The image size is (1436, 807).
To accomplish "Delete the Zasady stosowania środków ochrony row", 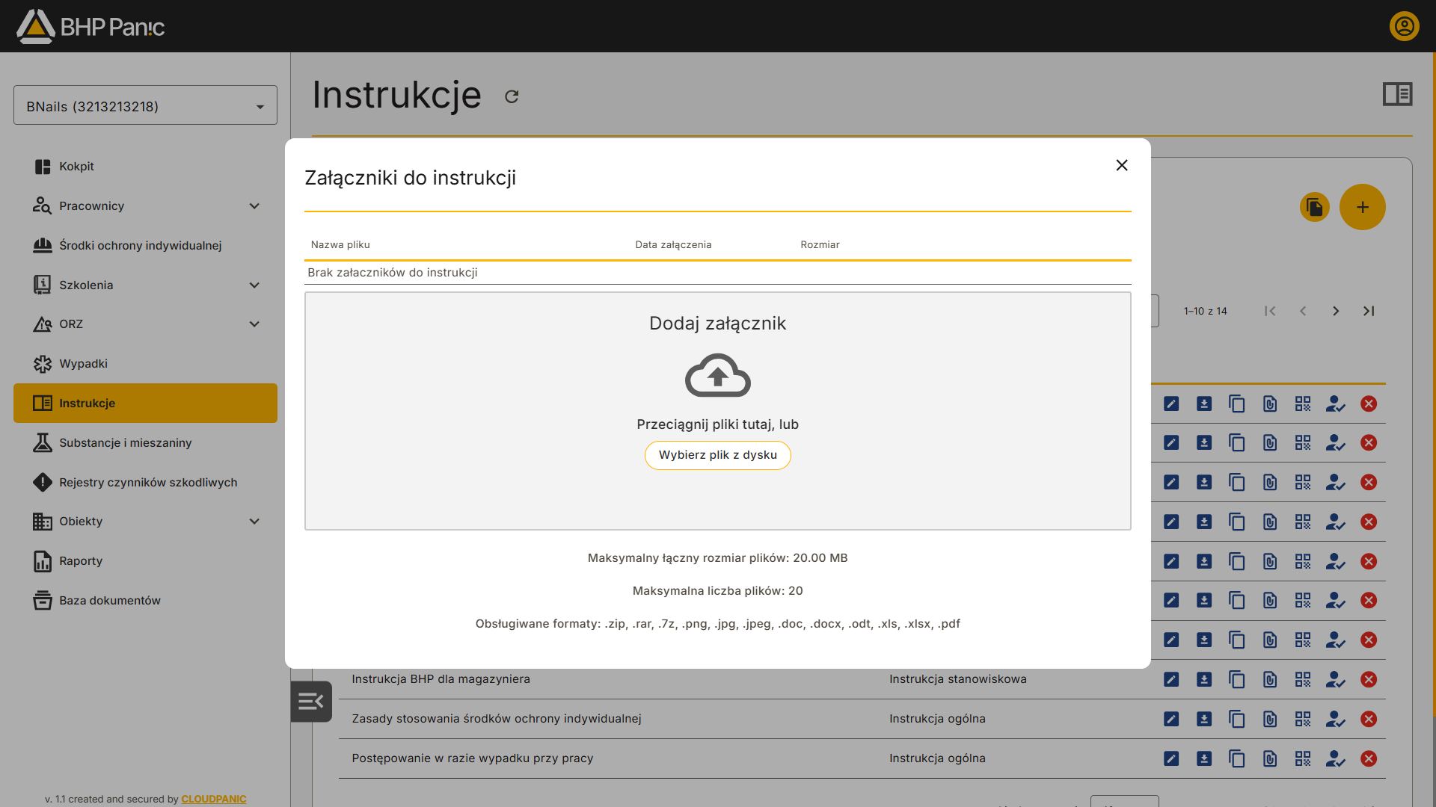I will [x=1369, y=719].
